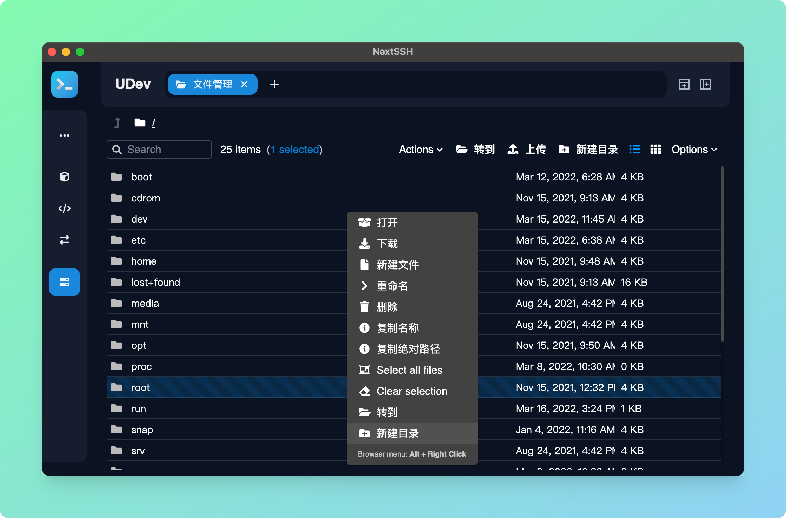The height and width of the screenshot is (518, 786).
Task: Click Select all files menu entry
Action: click(x=409, y=370)
